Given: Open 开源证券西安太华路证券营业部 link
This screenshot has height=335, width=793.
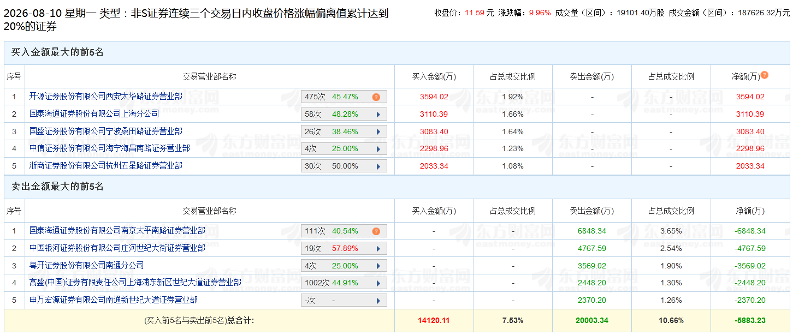Looking at the screenshot, I should 106,97.
